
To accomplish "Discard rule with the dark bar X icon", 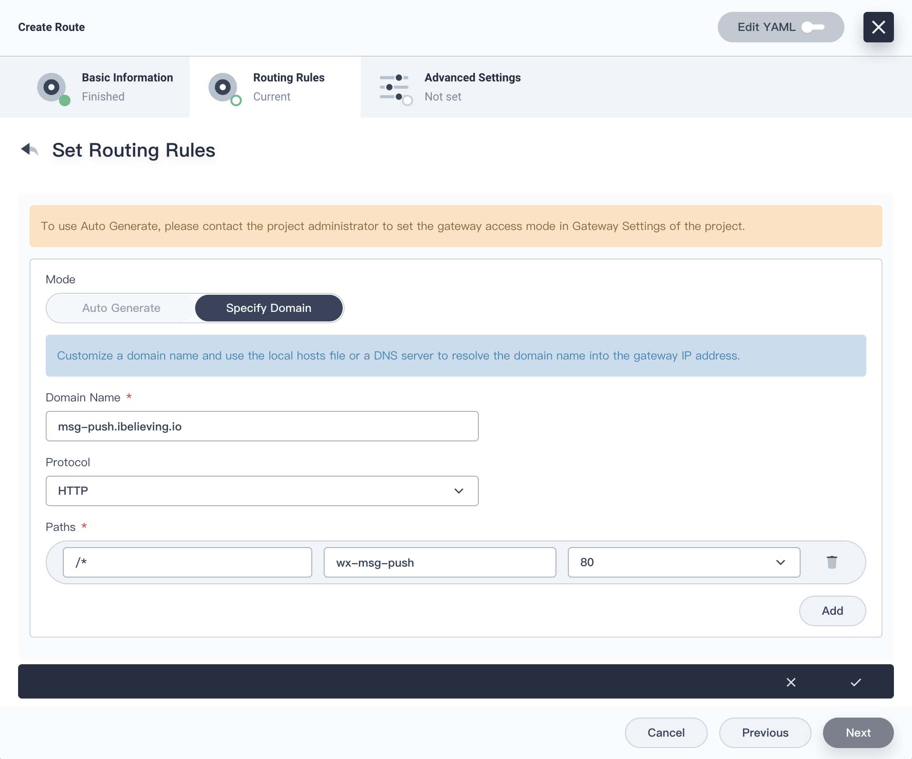I will [x=791, y=682].
